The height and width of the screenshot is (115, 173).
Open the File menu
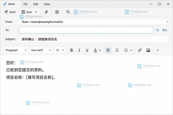pos(25,4)
